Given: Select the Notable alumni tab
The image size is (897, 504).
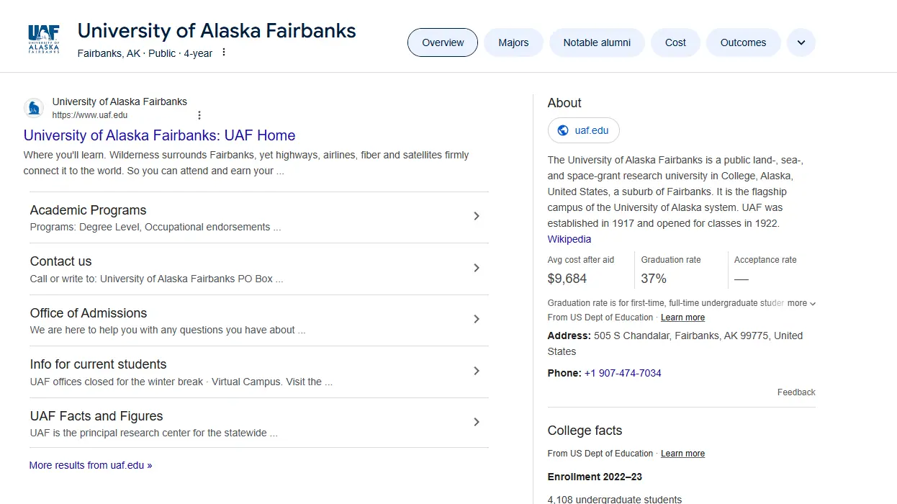Looking at the screenshot, I should [x=597, y=42].
